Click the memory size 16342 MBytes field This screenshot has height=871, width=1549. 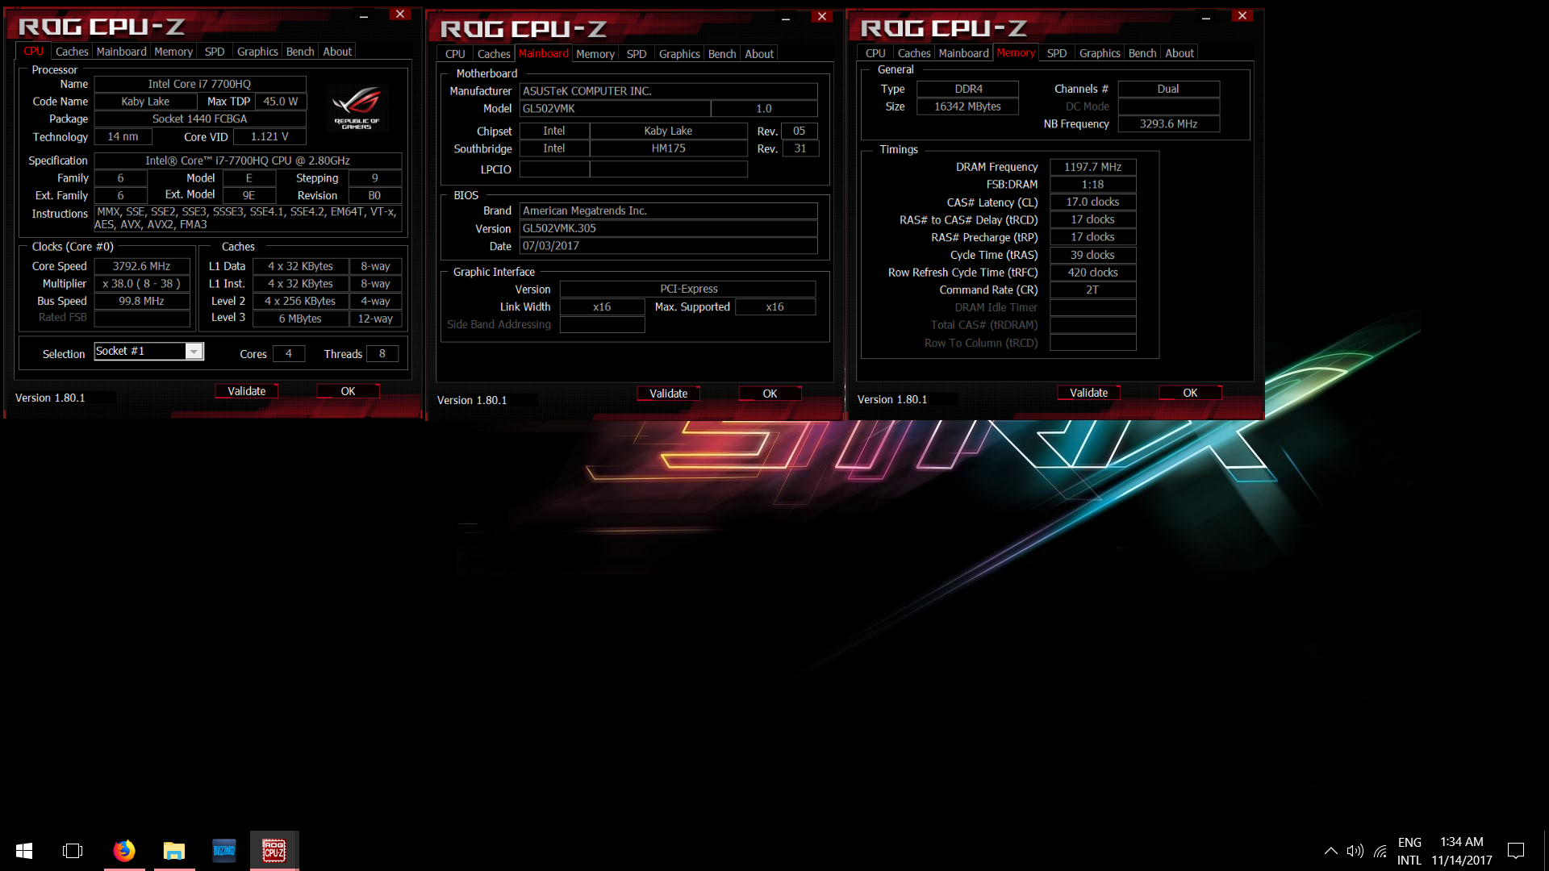[967, 106]
